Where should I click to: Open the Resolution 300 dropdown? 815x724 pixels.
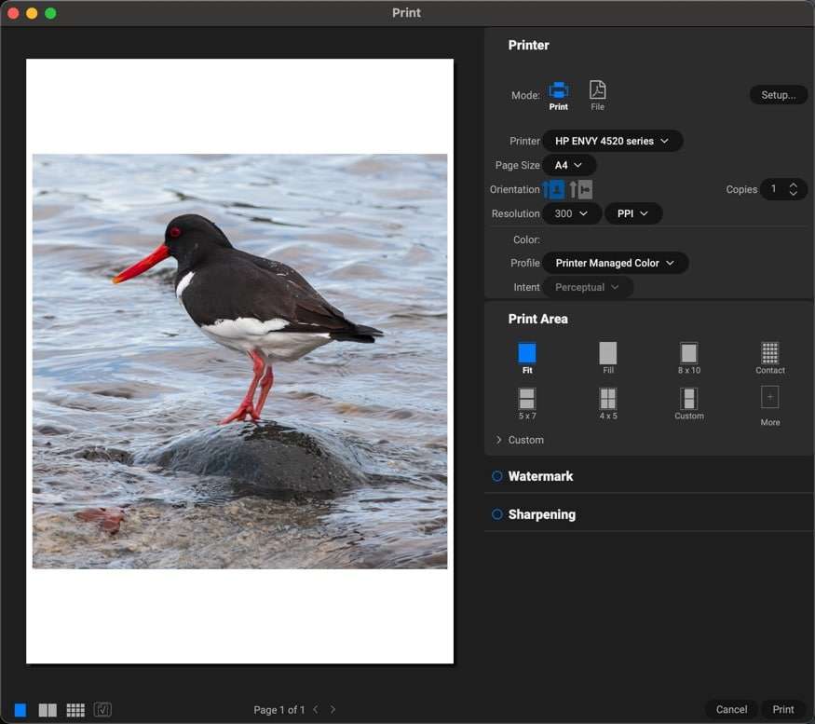pos(572,213)
